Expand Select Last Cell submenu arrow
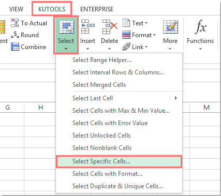 175,98
